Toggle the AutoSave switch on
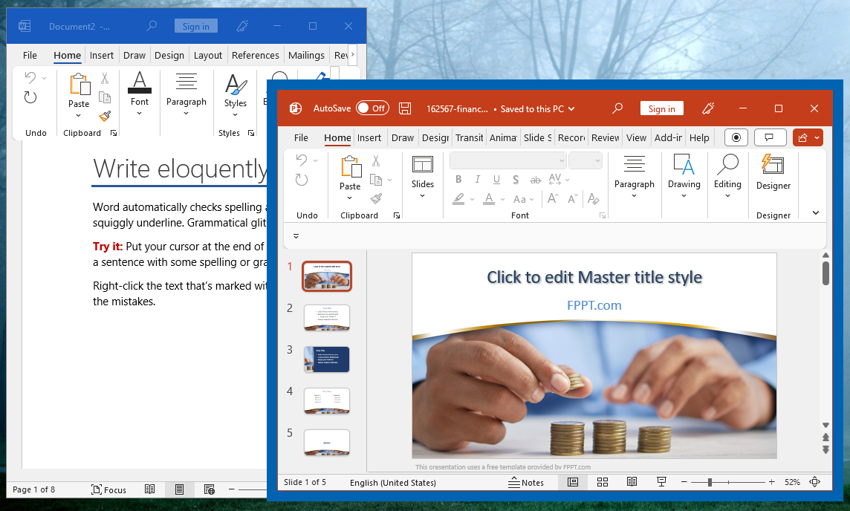The image size is (850, 511). (x=372, y=108)
